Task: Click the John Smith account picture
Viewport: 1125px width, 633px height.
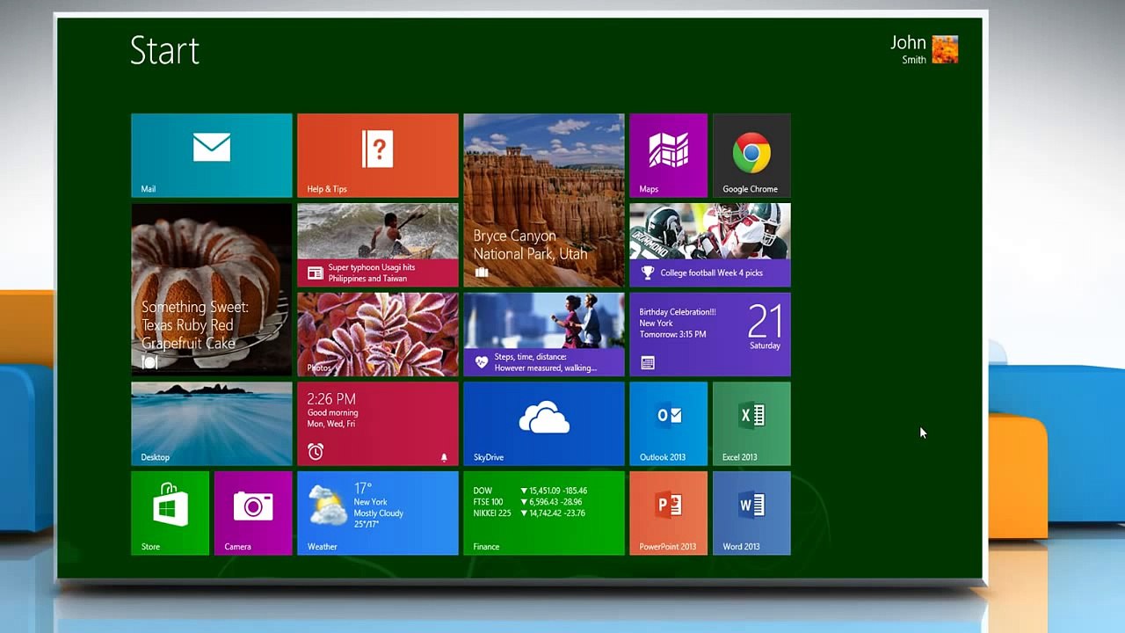Action: click(945, 49)
